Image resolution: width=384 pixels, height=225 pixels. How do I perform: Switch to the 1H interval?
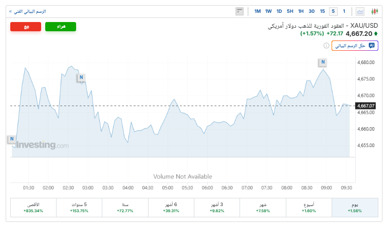[x=301, y=11]
